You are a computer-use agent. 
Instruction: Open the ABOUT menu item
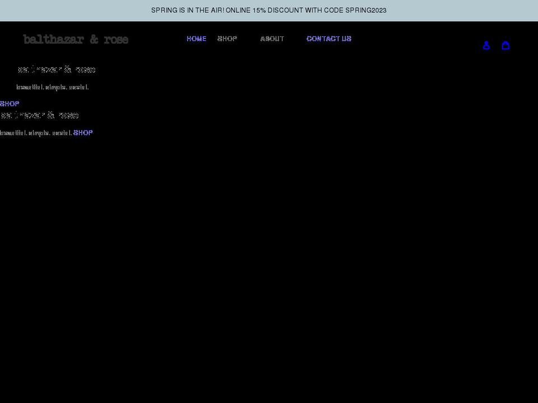point(272,39)
